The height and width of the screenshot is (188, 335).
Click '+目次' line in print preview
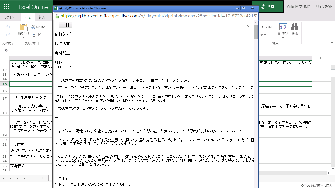point(59,62)
